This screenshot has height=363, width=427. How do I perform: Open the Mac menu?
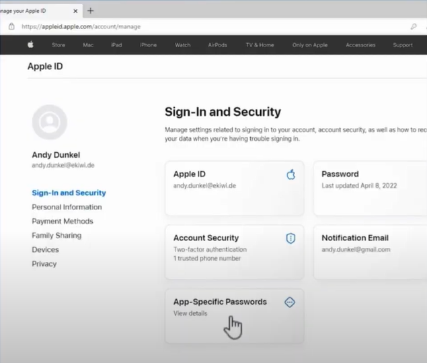[88, 45]
